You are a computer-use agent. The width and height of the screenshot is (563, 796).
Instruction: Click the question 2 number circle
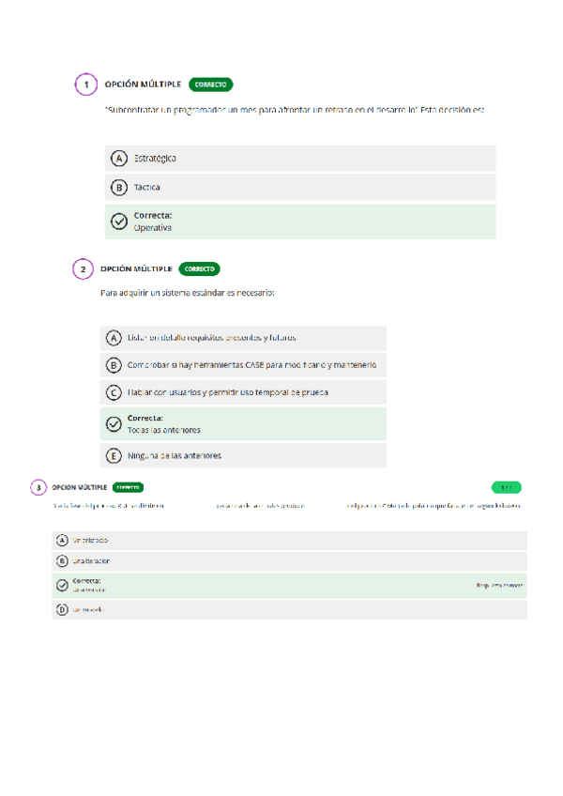83,268
